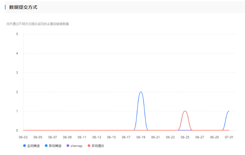Click the 数据提交方式 section title
Viewport: 245px width, 155px height.
tap(23, 7)
